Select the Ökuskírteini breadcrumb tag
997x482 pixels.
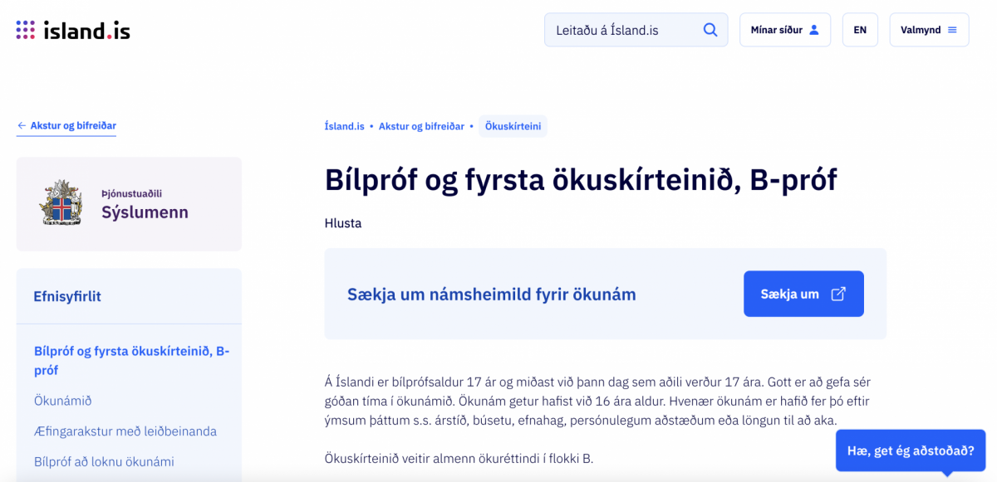click(x=513, y=127)
